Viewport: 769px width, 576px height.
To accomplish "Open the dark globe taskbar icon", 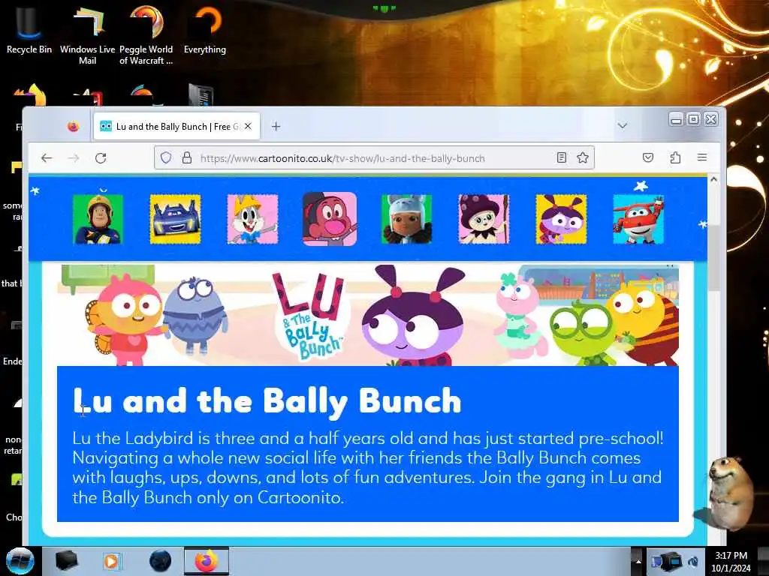I will tap(160, 561).
